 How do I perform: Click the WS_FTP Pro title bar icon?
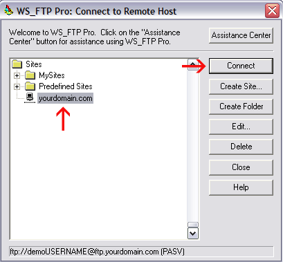coord(9,10)
